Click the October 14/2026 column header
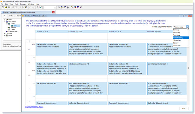This screenshot has height=114, width=195. click(88, 32)
